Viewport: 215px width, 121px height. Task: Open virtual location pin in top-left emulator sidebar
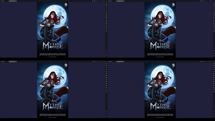(x=106, y=29)
